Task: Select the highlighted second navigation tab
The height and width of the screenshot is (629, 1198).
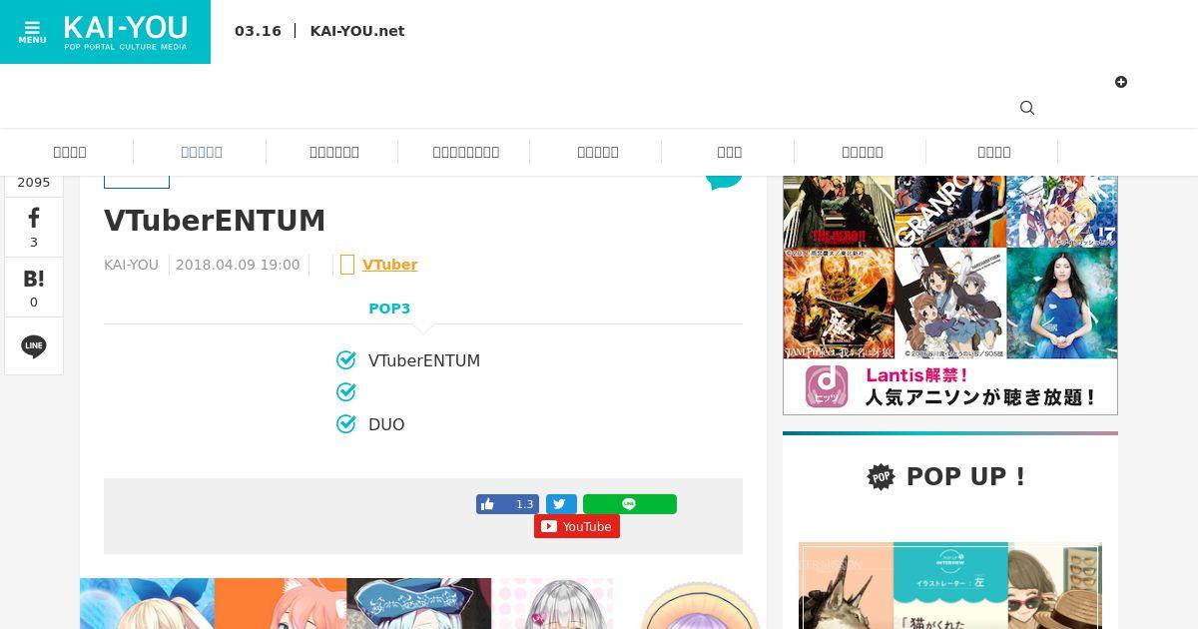Action: [202, 152]
